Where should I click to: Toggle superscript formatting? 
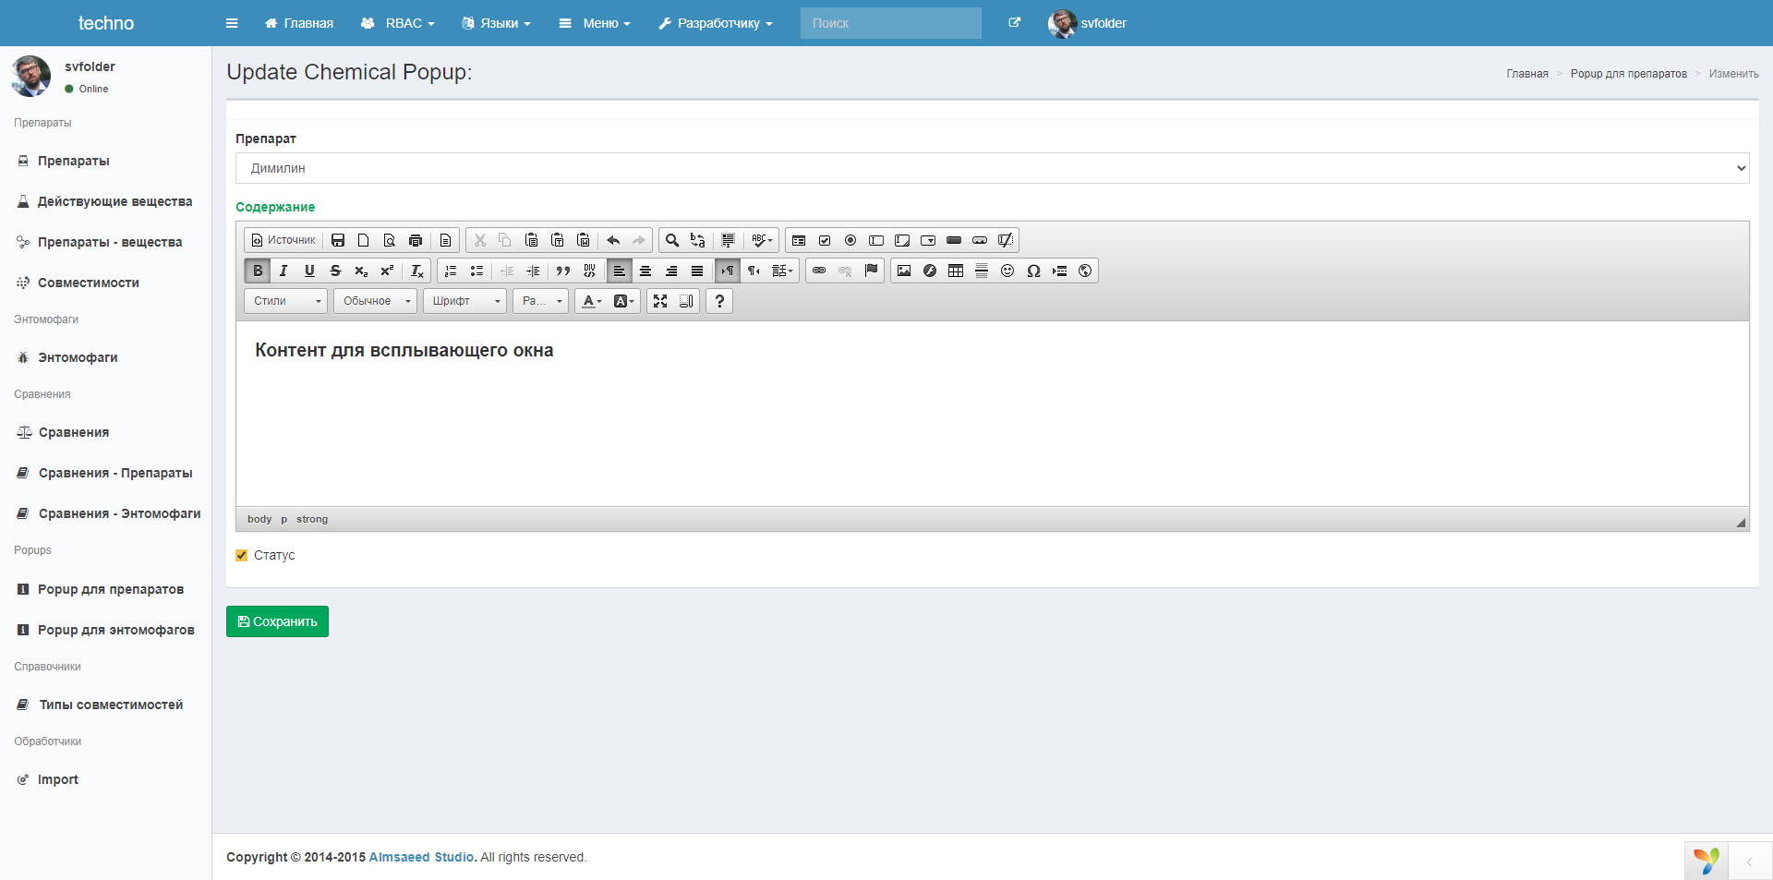click(387, 271)
